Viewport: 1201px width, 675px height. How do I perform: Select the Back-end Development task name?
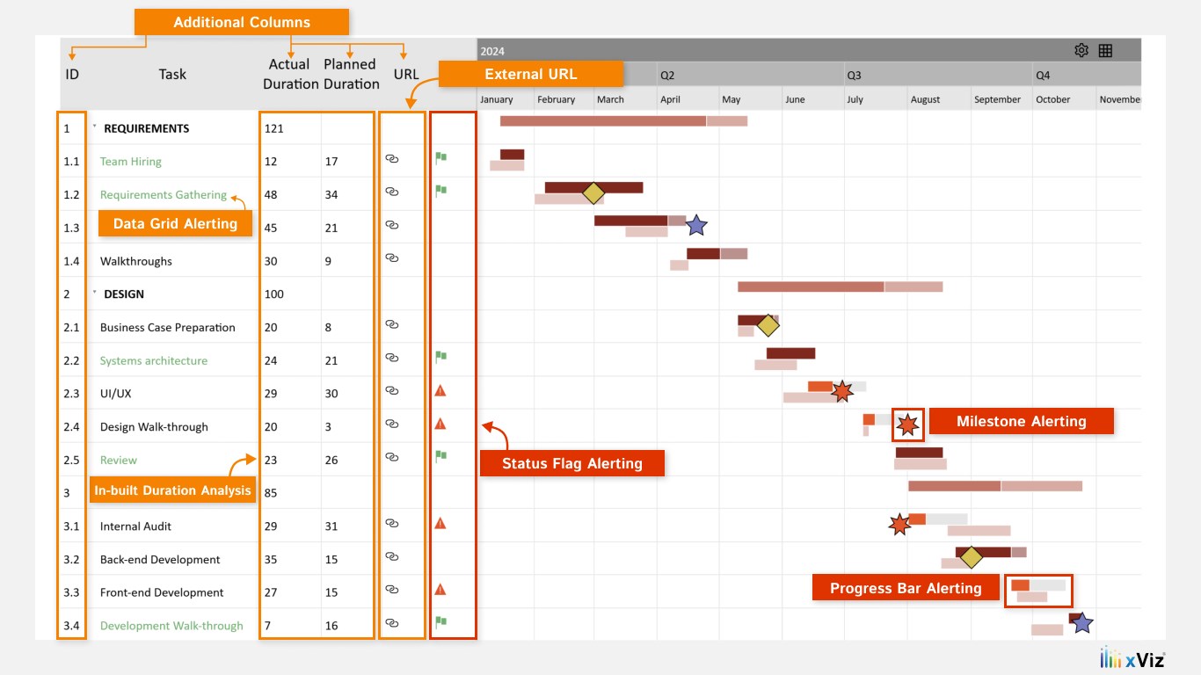click(160, 560)
